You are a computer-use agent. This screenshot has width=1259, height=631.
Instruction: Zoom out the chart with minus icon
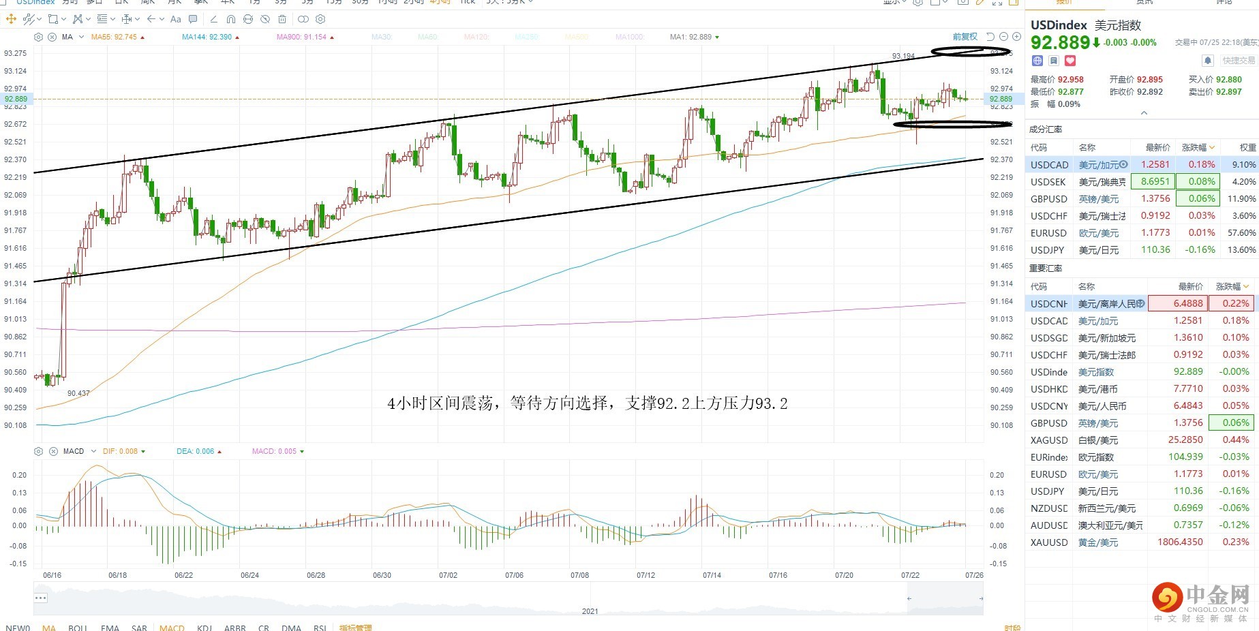[1003, 37]
